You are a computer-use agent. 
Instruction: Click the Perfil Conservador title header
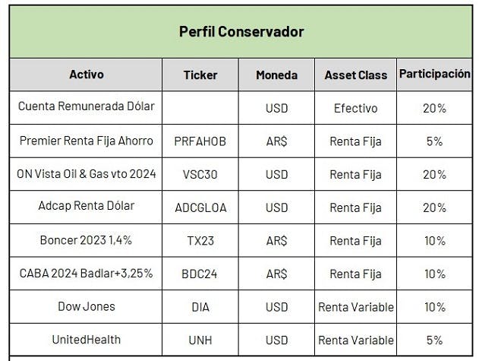(241, 32)
